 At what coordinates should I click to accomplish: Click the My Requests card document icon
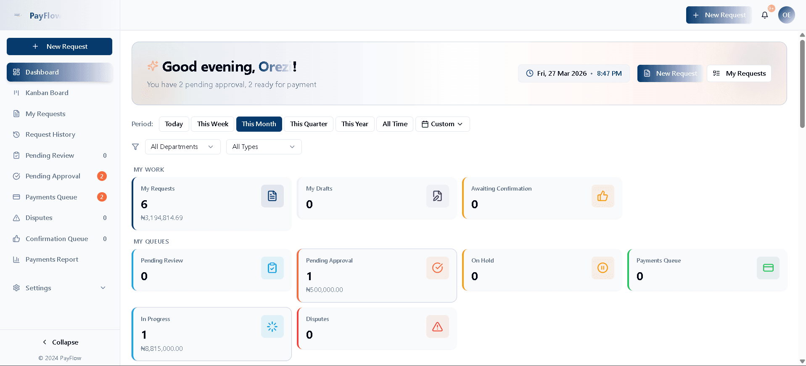pos(272,196)
